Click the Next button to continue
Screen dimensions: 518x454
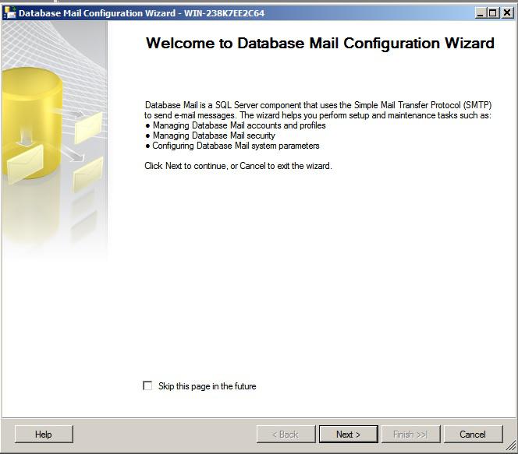(348, 435)
